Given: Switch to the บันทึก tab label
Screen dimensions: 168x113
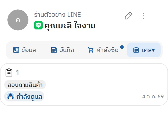Looking at the screenshot, I should tap(67, 50).
